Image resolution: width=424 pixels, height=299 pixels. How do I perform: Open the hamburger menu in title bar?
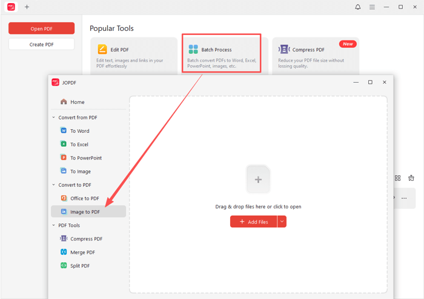(x=372, y=7)
